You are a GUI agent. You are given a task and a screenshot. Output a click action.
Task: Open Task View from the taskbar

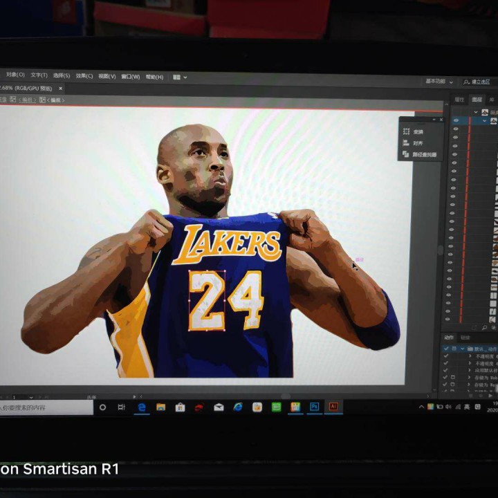122,407
